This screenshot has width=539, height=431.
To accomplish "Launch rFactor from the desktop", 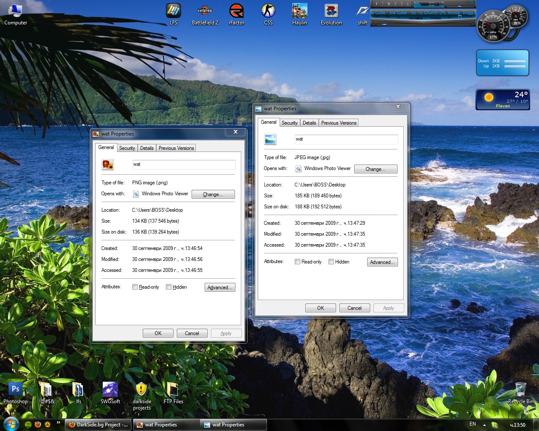I will (237, 14).
